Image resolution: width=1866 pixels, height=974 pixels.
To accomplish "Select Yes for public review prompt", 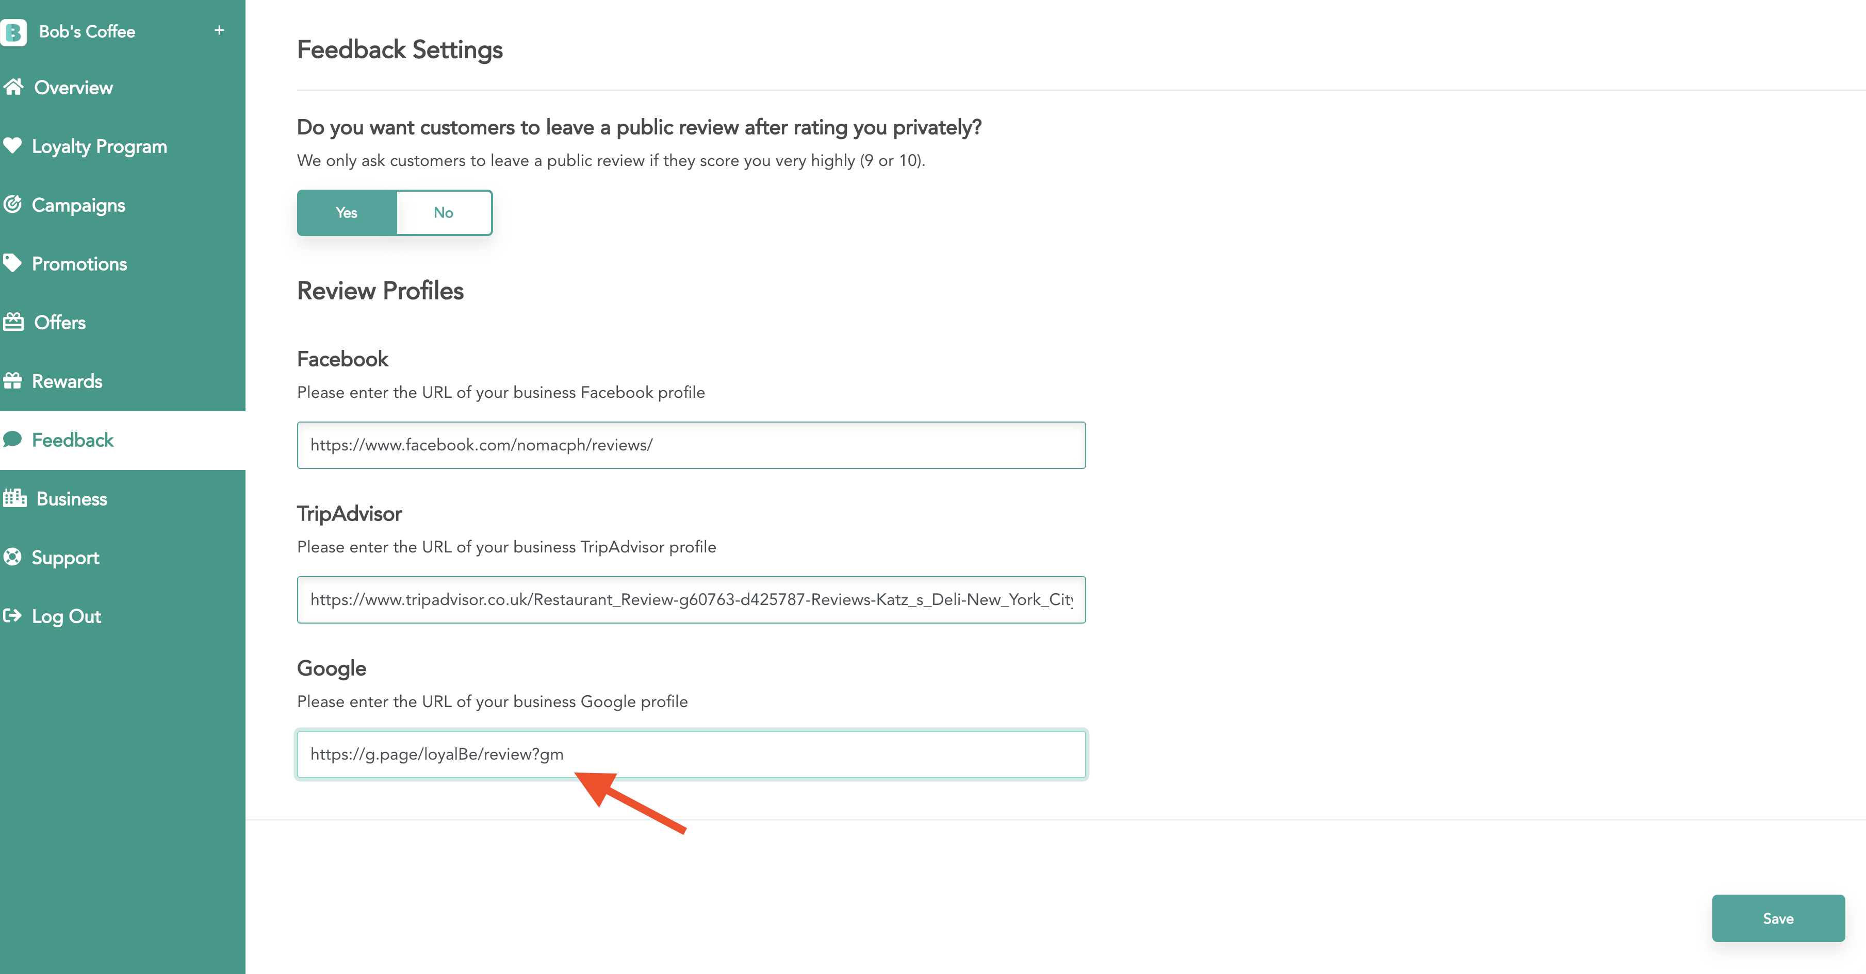I will [x=346, y=213].
